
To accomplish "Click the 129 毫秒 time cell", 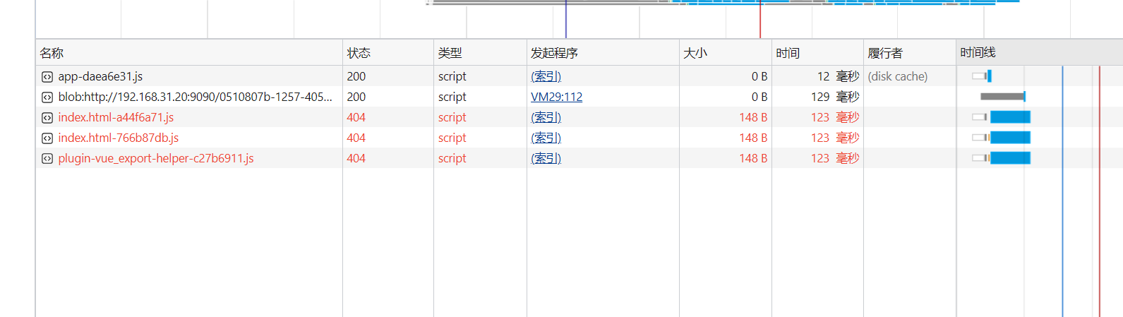I will pos(835,97).
